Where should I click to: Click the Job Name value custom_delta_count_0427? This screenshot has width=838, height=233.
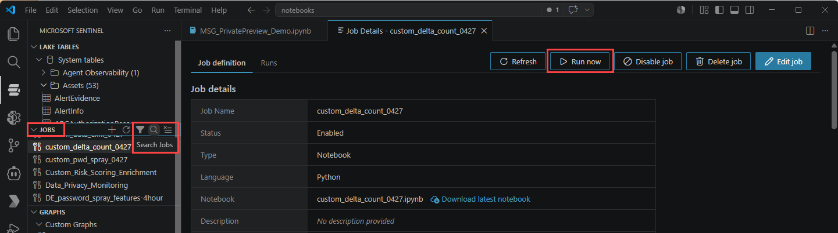(x=360, y=111)
